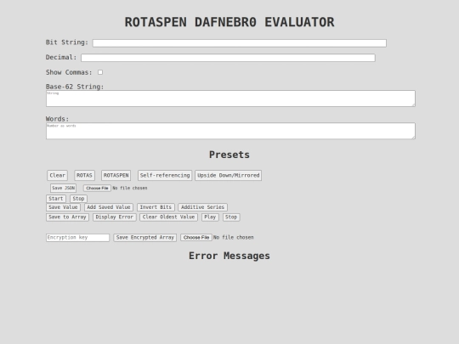Load the ROTAS preset
This screenshot has width=459, height=344.
coord(84,176)
